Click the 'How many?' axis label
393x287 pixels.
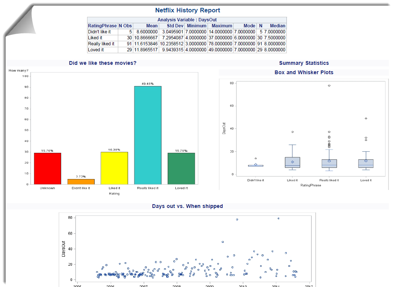(x=18, y=70)
